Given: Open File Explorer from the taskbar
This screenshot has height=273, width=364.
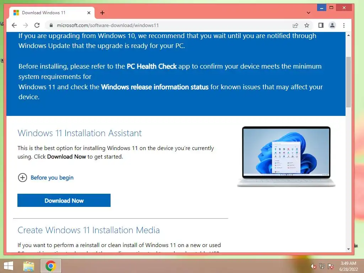Looking at the screenshot, I should point(28,266).
